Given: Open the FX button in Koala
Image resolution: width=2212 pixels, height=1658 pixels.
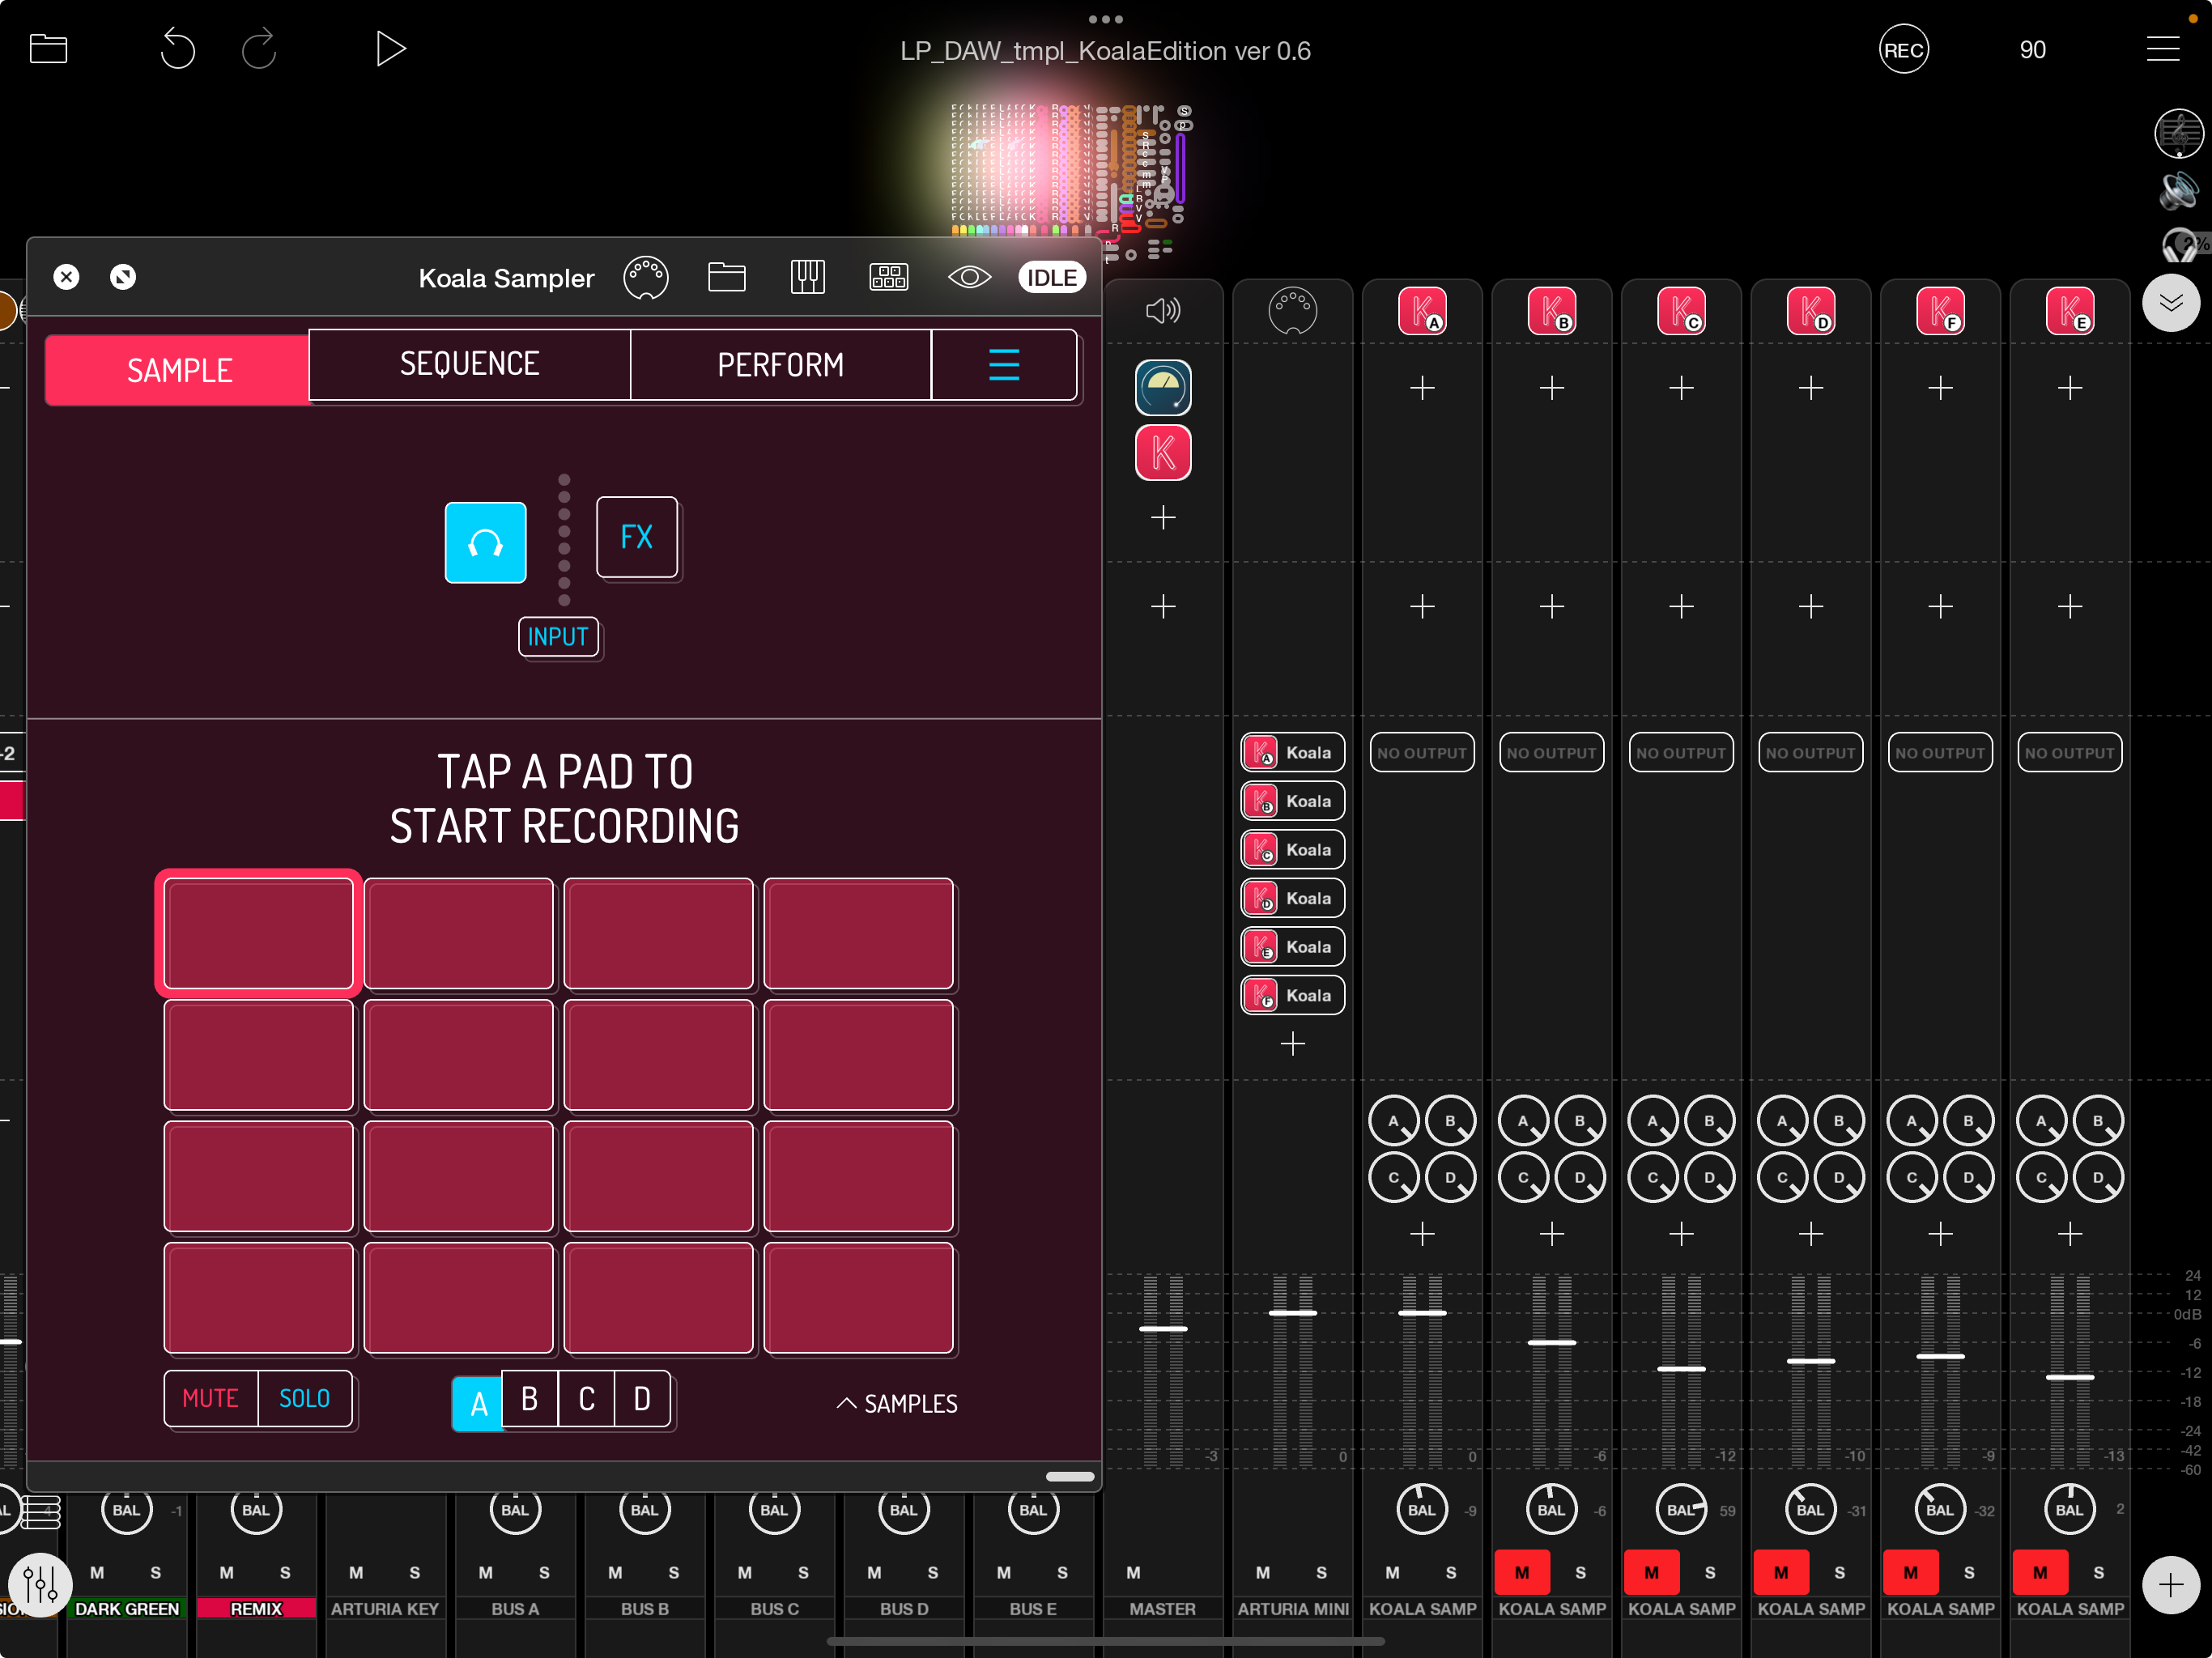Looking at the screenshot, I should [x=637, y=537].
